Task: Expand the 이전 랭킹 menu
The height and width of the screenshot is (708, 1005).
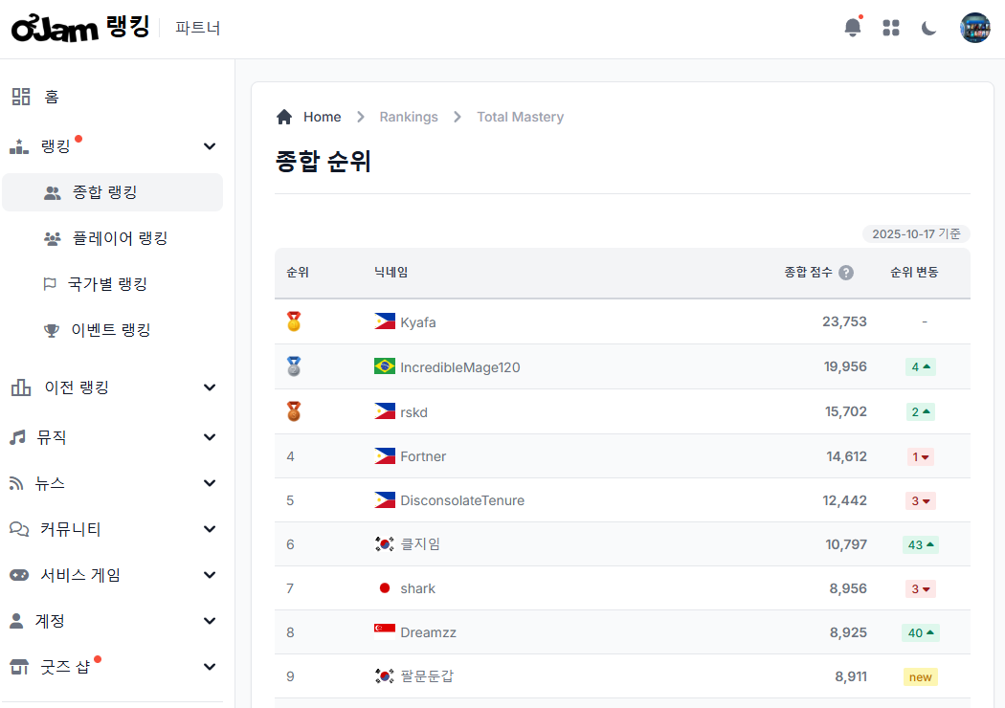Action: [x=210, y=387]
